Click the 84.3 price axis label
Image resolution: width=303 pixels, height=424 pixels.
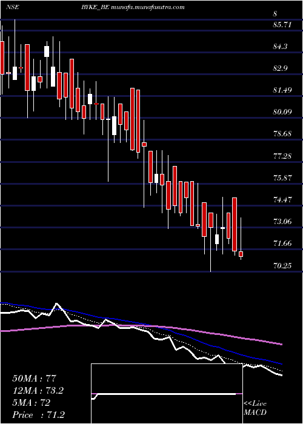(x=281, y=47)
